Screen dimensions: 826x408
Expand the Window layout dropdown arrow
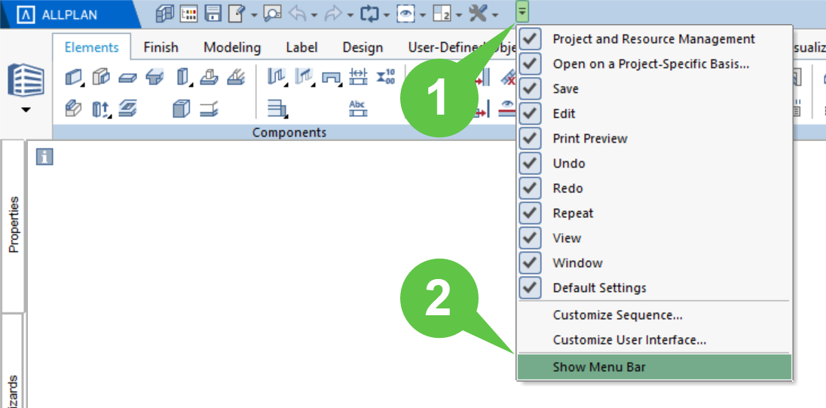pos(458,15)
